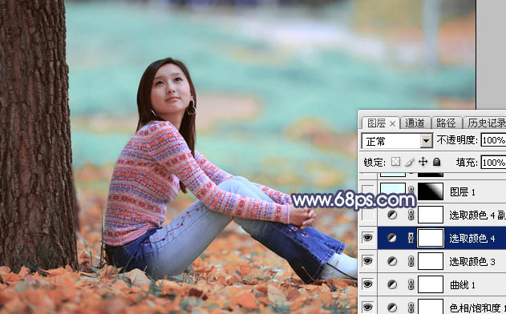Click adjustment icon of 选取颜色 4 layer
506x314 pixels.
392,238
